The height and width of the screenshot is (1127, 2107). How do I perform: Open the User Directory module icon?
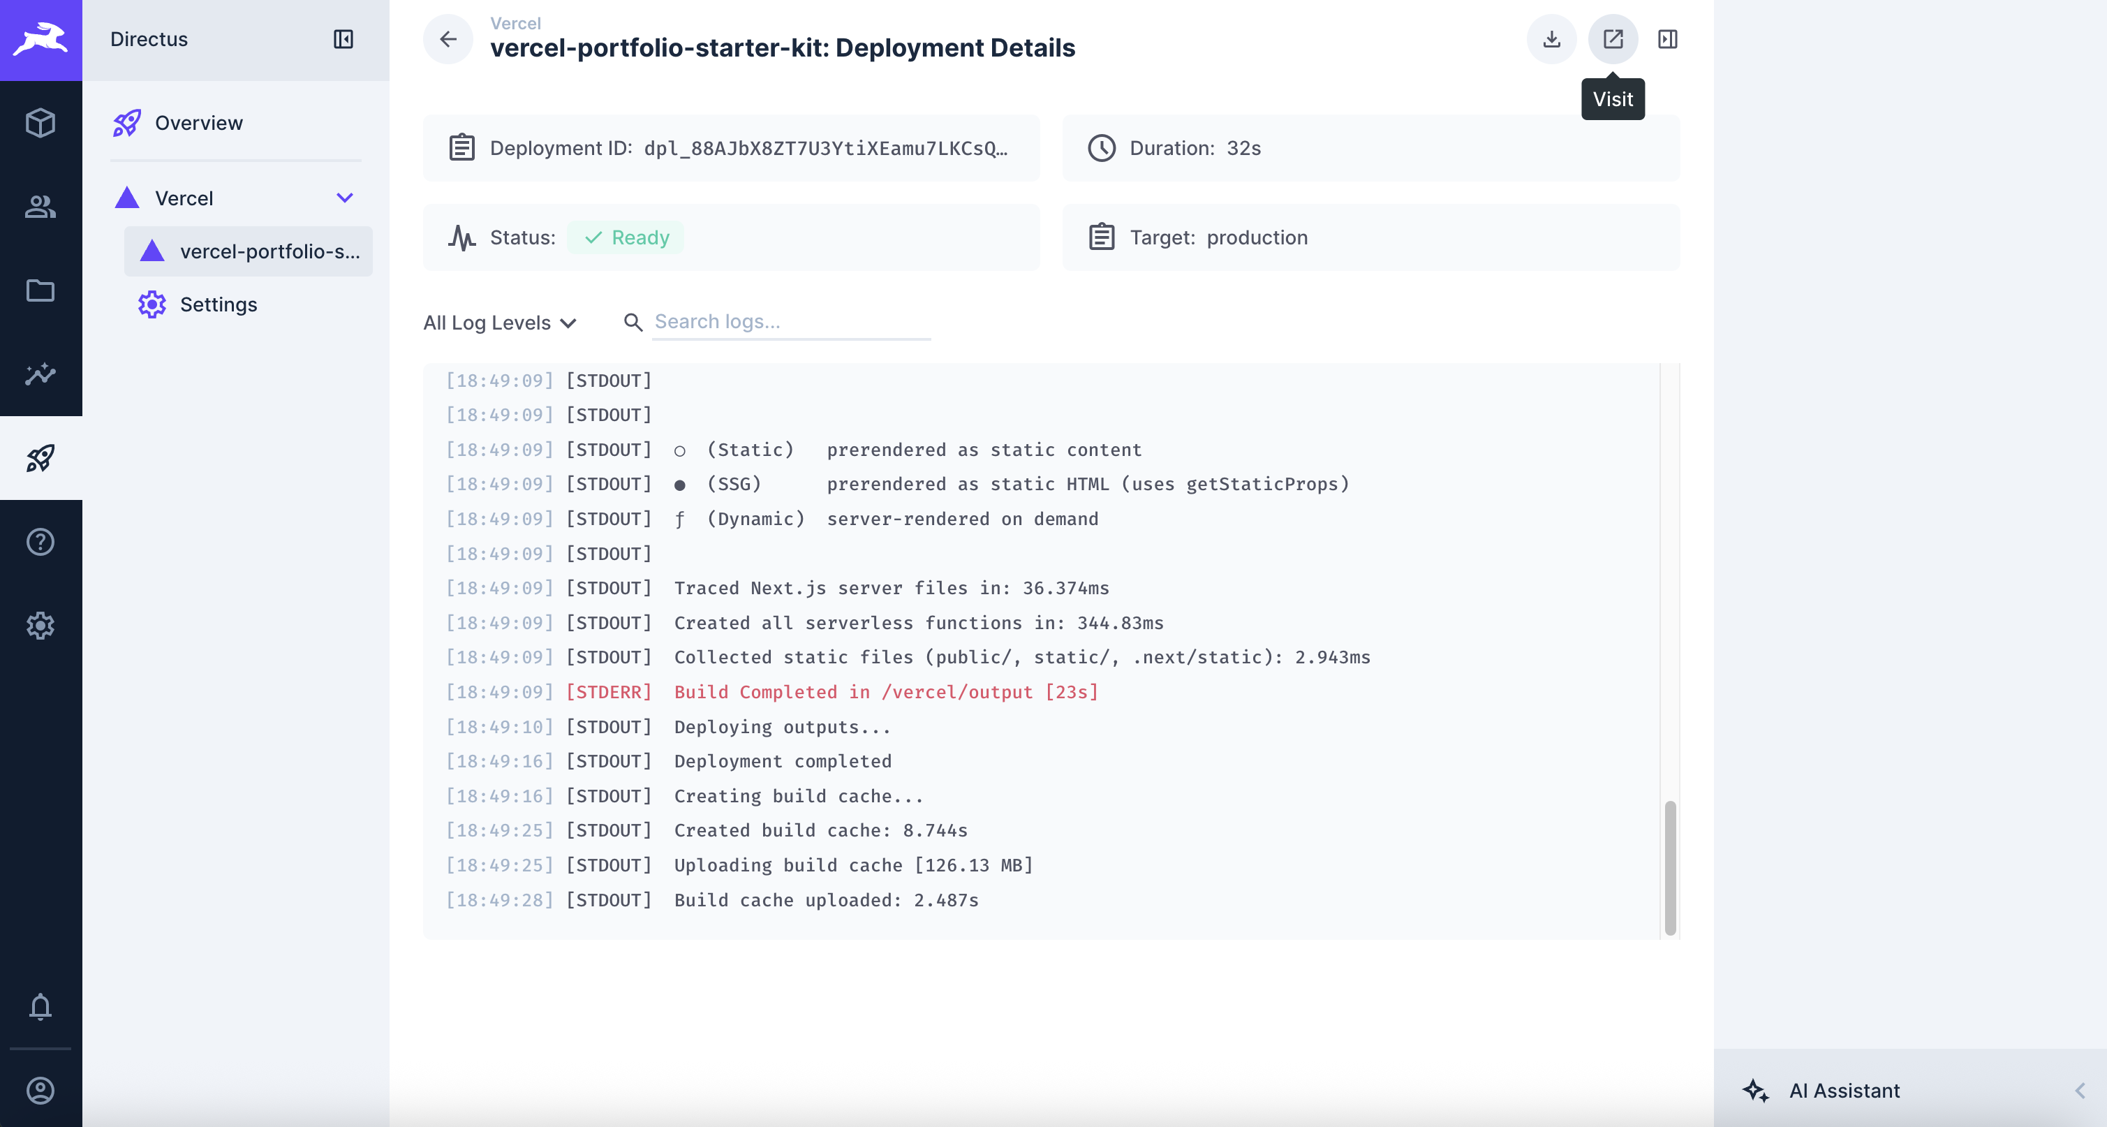(x=40, y=207)
